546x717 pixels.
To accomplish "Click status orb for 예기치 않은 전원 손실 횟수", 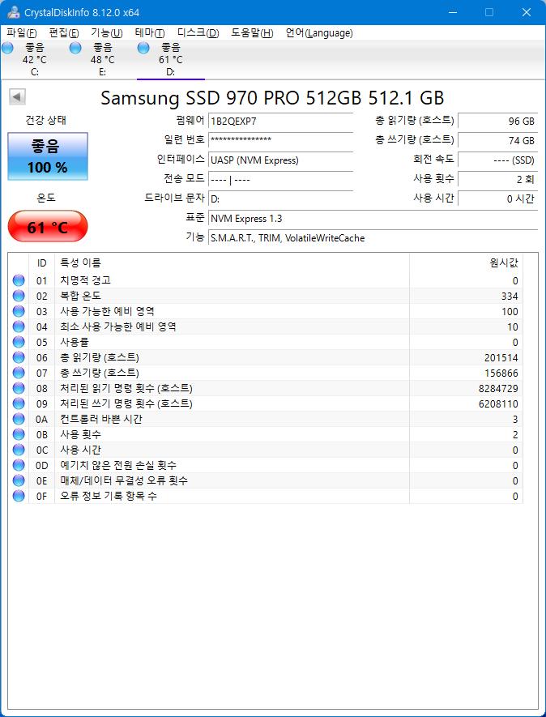I will 19,466.
